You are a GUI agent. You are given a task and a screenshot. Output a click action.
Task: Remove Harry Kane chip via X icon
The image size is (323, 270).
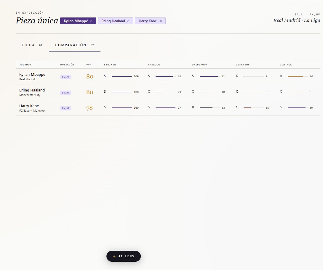point(161,21)
